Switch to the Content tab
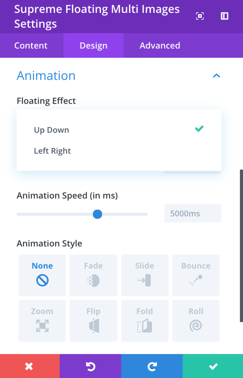The height and width of the screenshot is (378, 243). pyautogui.click(x=31, y=46)
